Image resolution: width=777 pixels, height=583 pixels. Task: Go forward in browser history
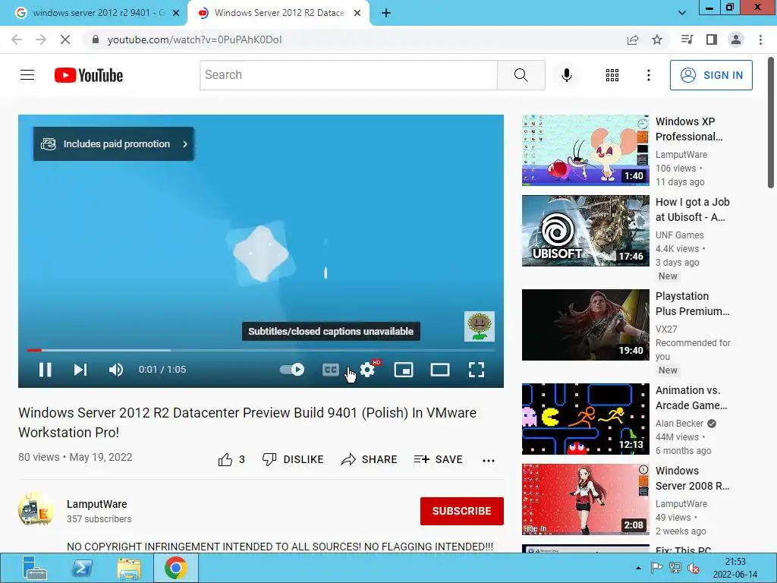pos(41,39)
